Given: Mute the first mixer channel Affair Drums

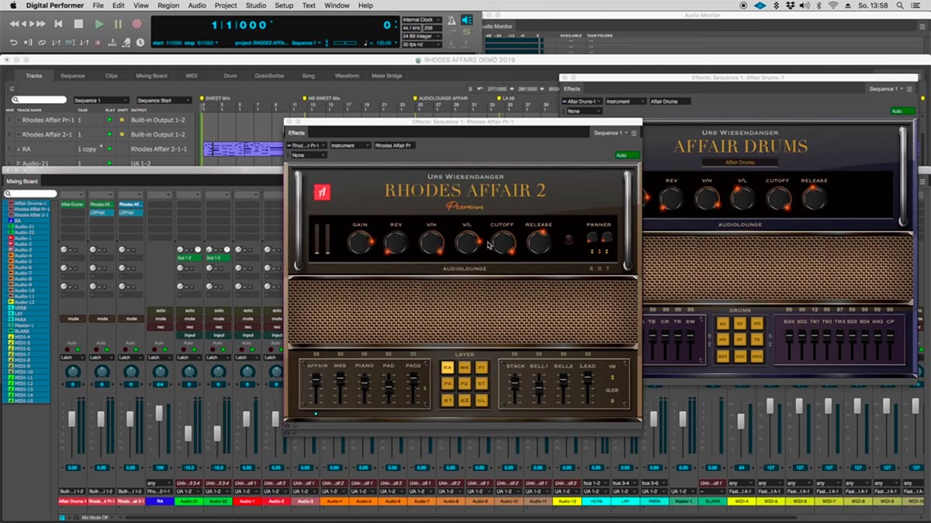Looking at the screenshot, I should point(73,318).
